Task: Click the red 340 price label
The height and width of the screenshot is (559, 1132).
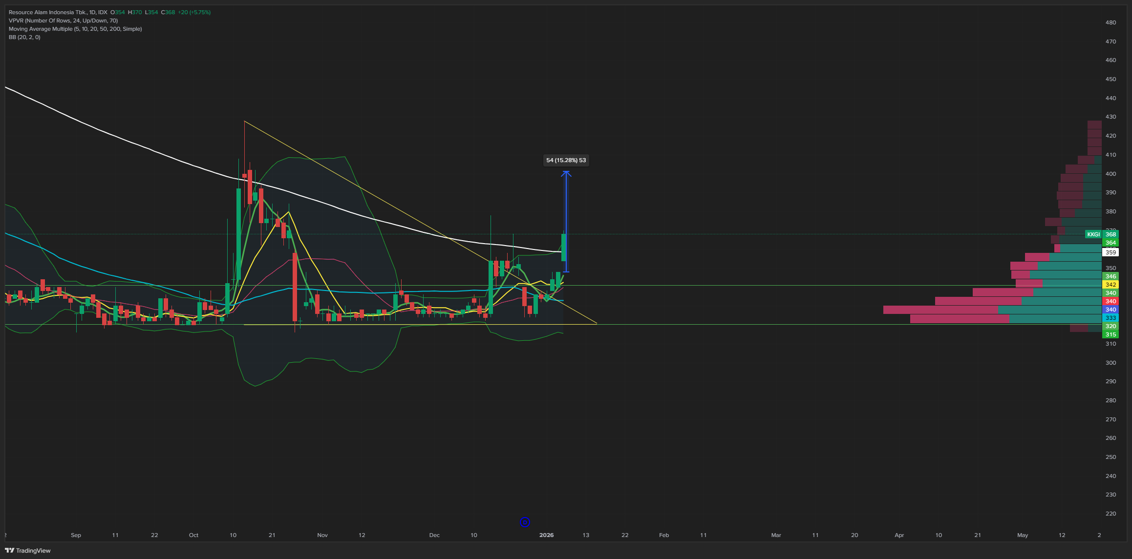Action: [x=1111, y=301]
